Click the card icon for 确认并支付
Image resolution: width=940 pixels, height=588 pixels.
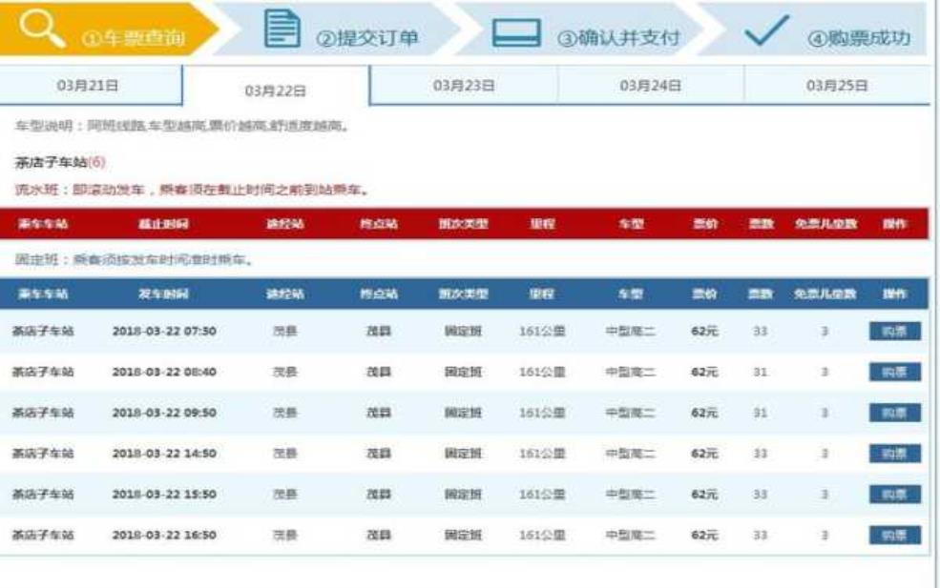point(516,32)
